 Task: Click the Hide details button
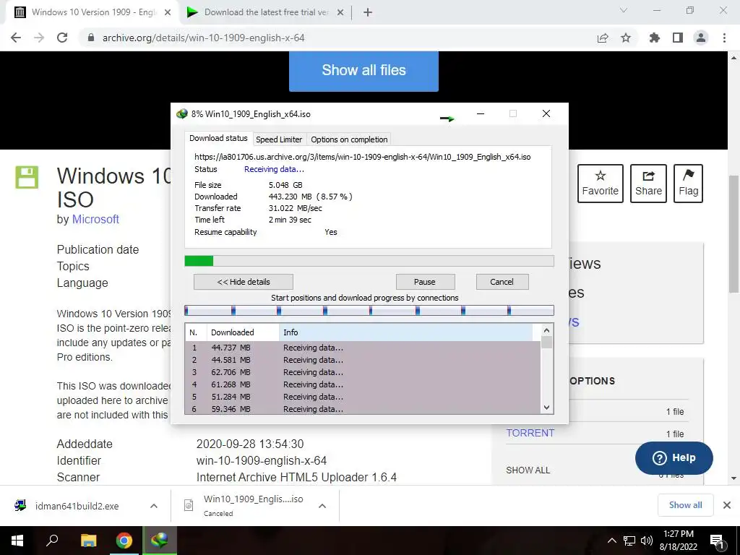(x=244, y=282)
